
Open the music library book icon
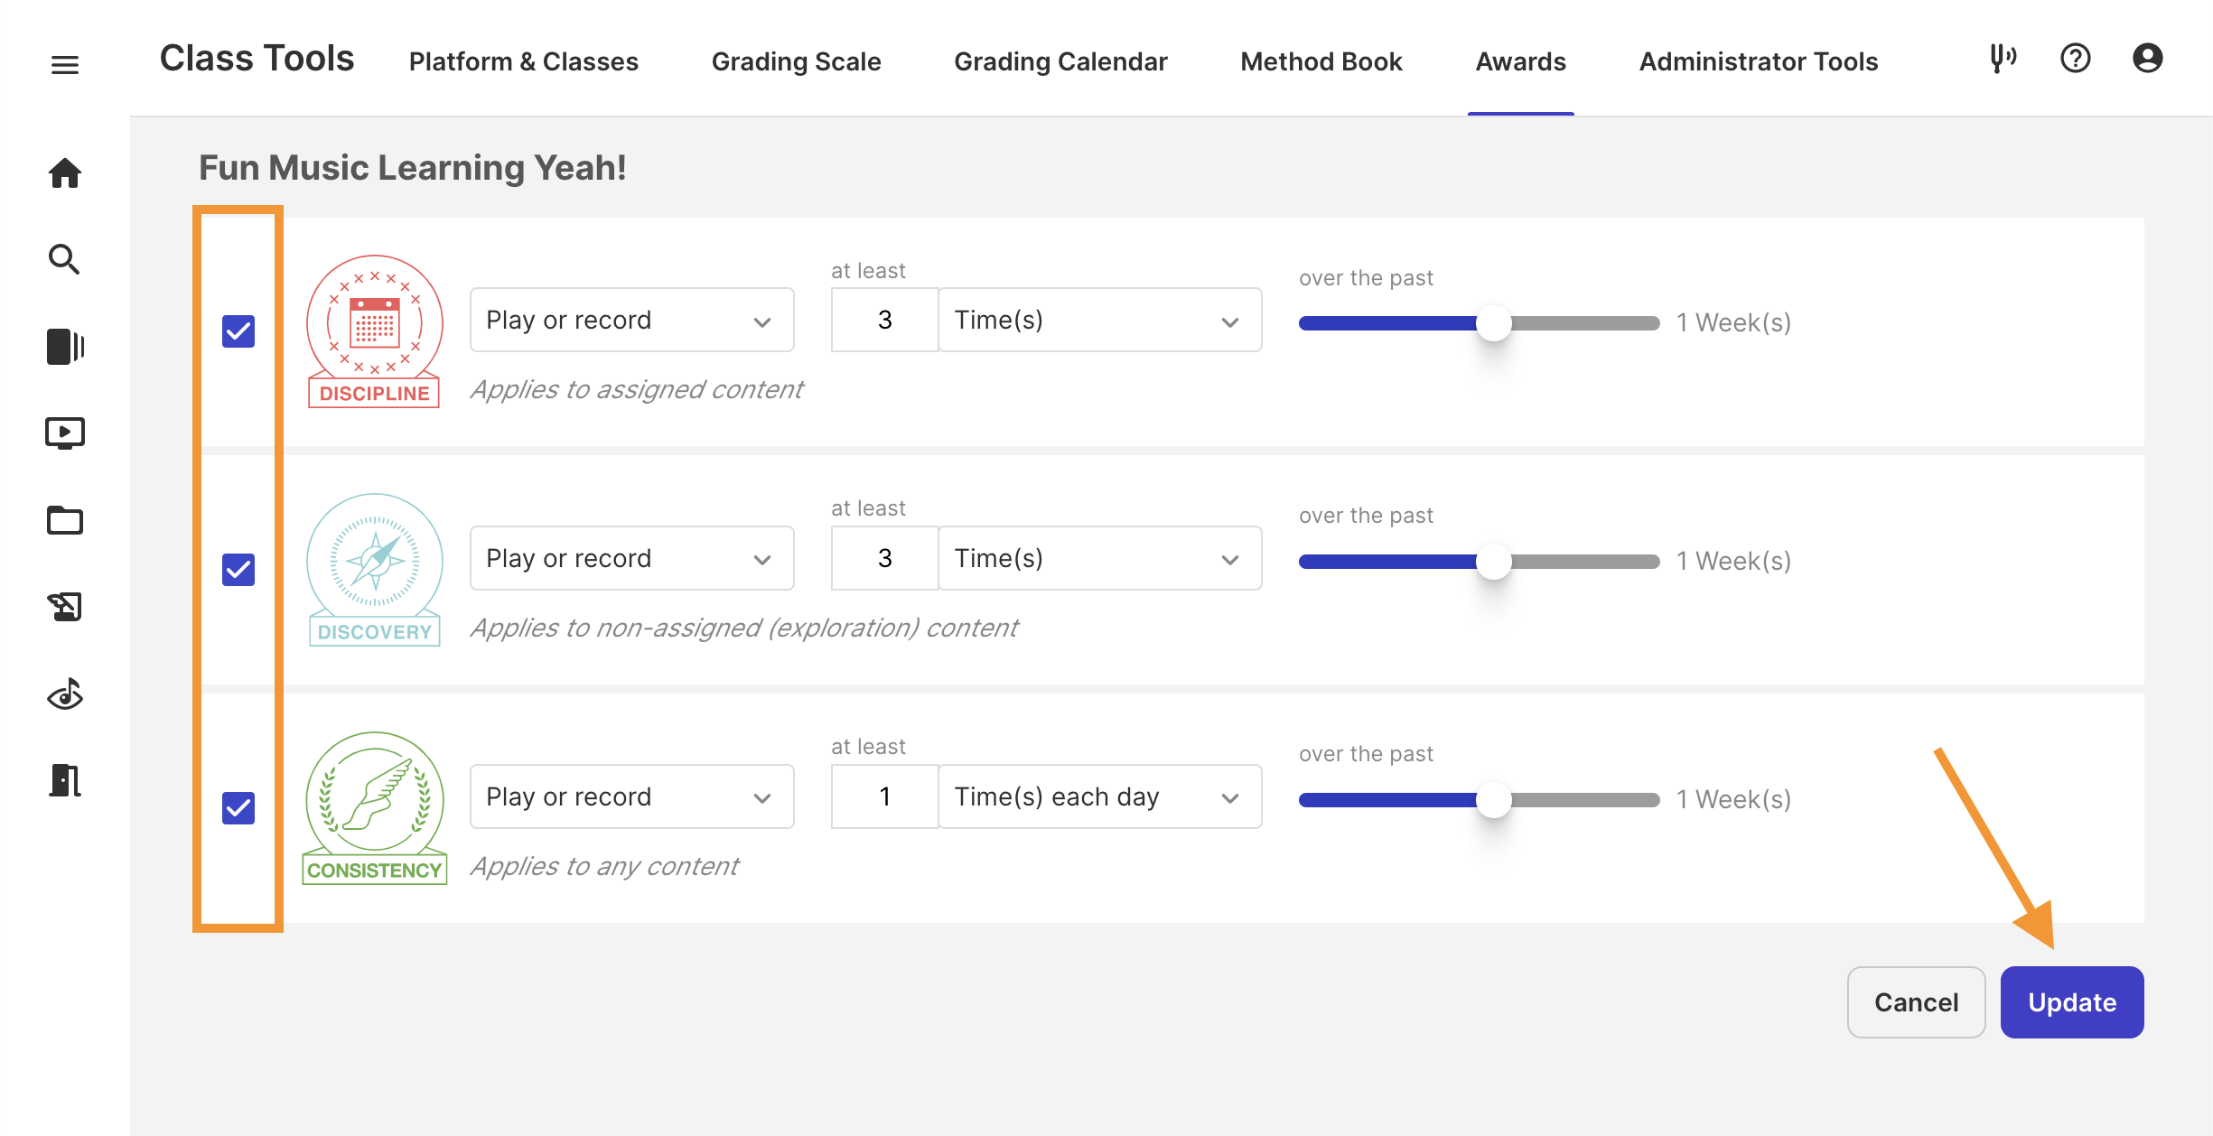(x=65, y=346)
